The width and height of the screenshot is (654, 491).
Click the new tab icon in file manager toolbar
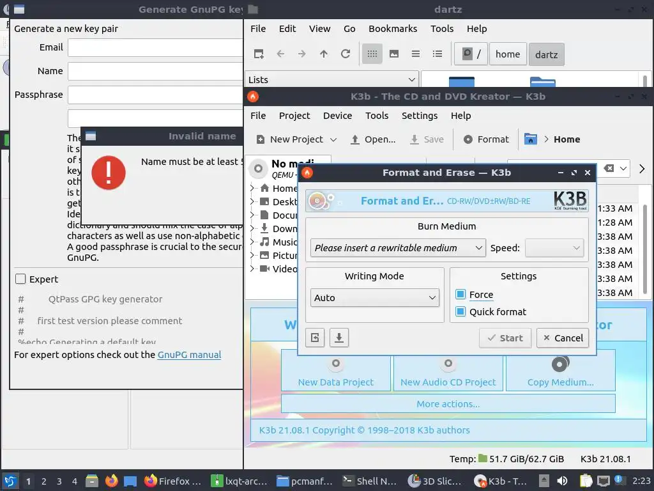[x=259, y=54]
